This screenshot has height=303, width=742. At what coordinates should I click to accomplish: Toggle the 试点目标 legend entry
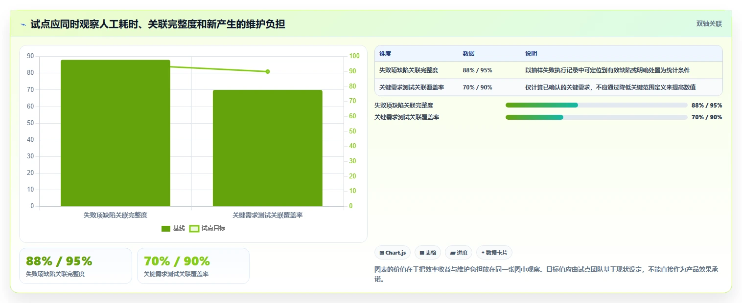tap(207, 228)
